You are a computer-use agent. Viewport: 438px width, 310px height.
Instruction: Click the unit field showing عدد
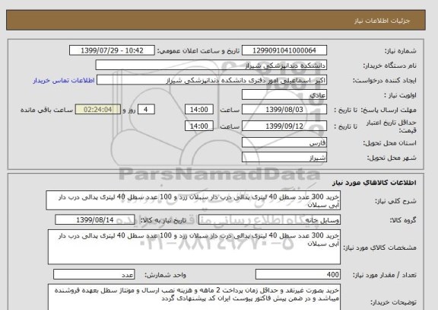click(94, 274)
